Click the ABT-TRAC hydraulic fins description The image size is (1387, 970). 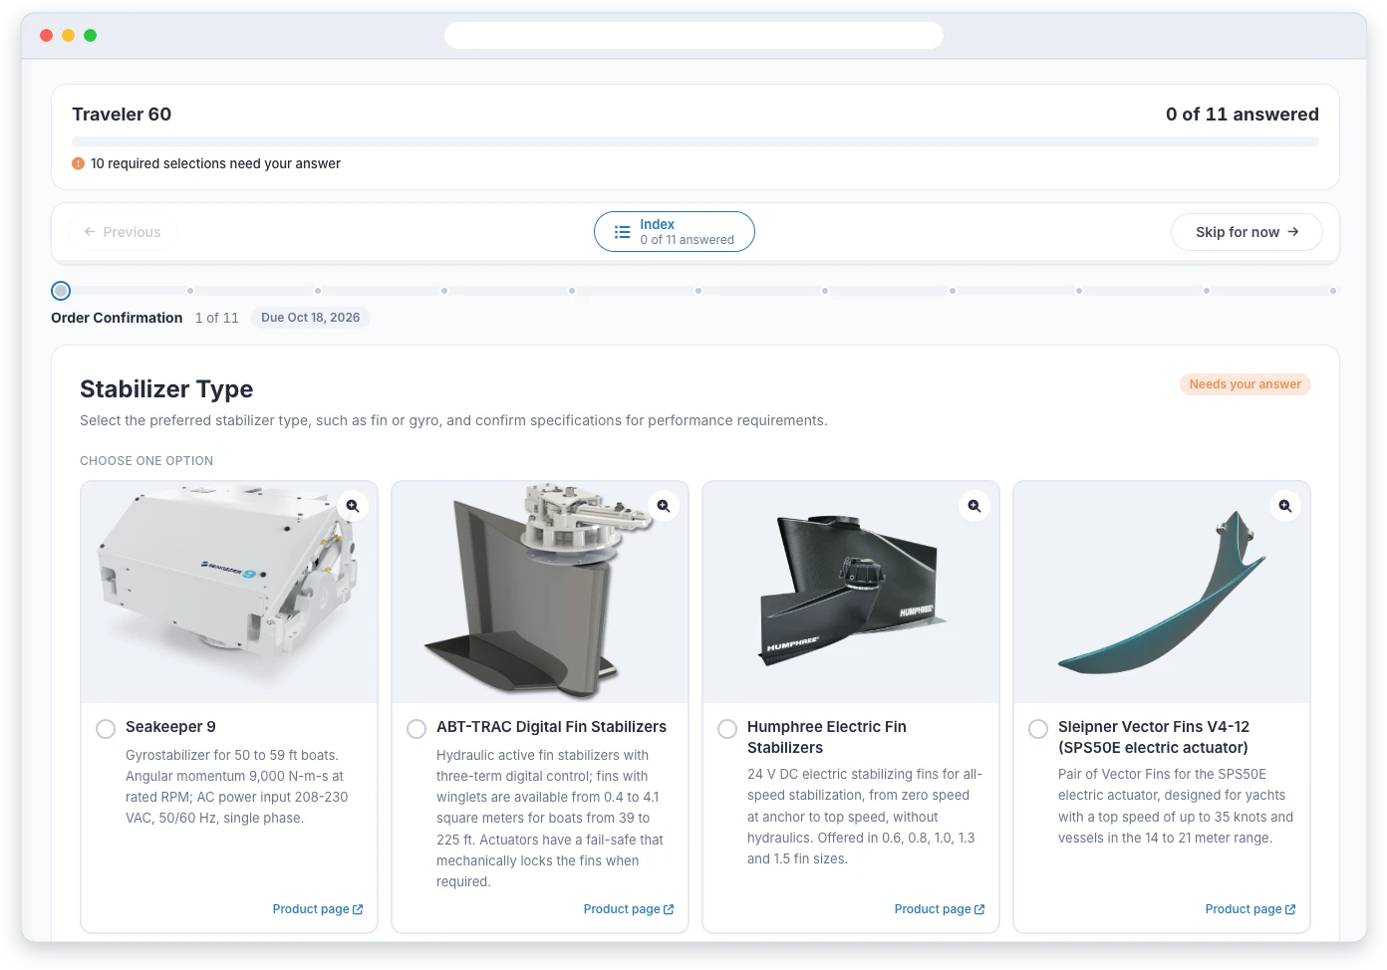(550, 819)
